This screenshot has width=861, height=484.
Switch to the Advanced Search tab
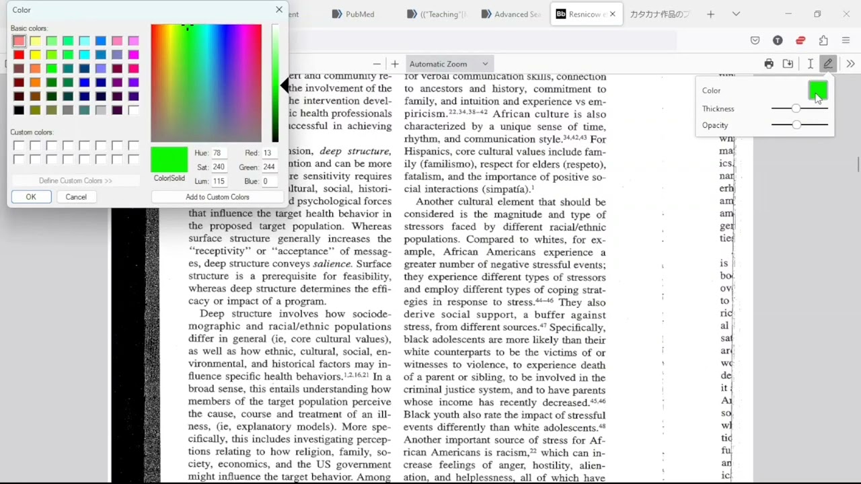point(511,14)
